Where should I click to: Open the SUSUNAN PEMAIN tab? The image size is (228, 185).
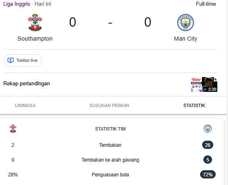[x=109, y=105]
